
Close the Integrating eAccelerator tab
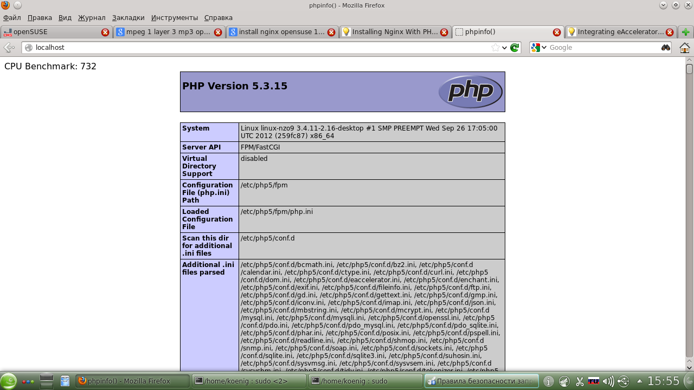click(x=669, y=32)
